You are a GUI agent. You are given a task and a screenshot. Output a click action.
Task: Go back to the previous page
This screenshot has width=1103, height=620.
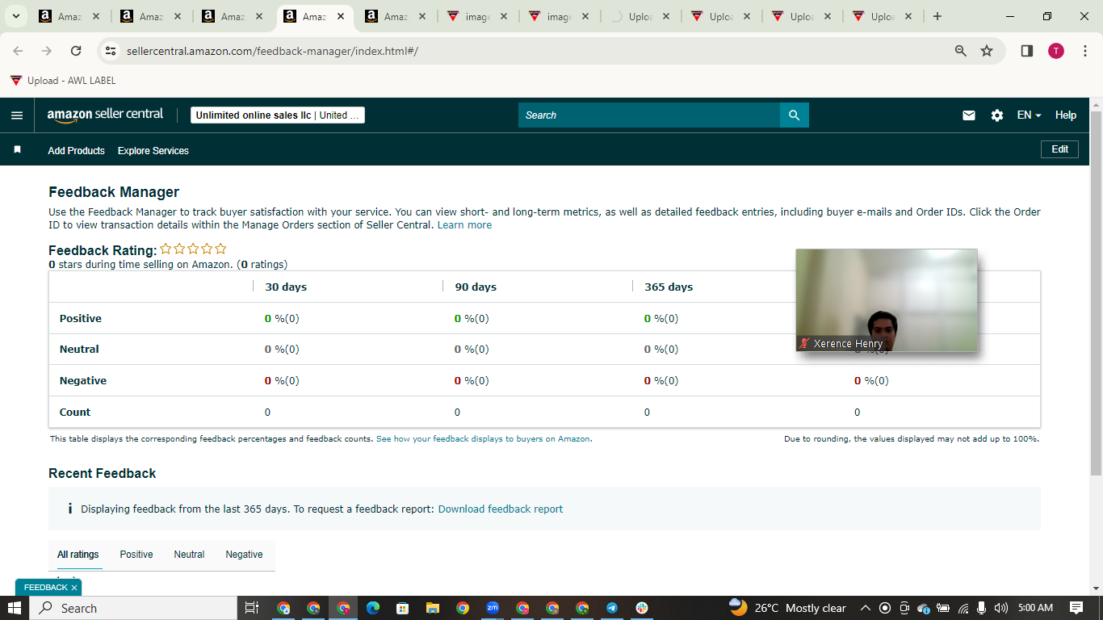pyautogui.click(x=18, y=51)
